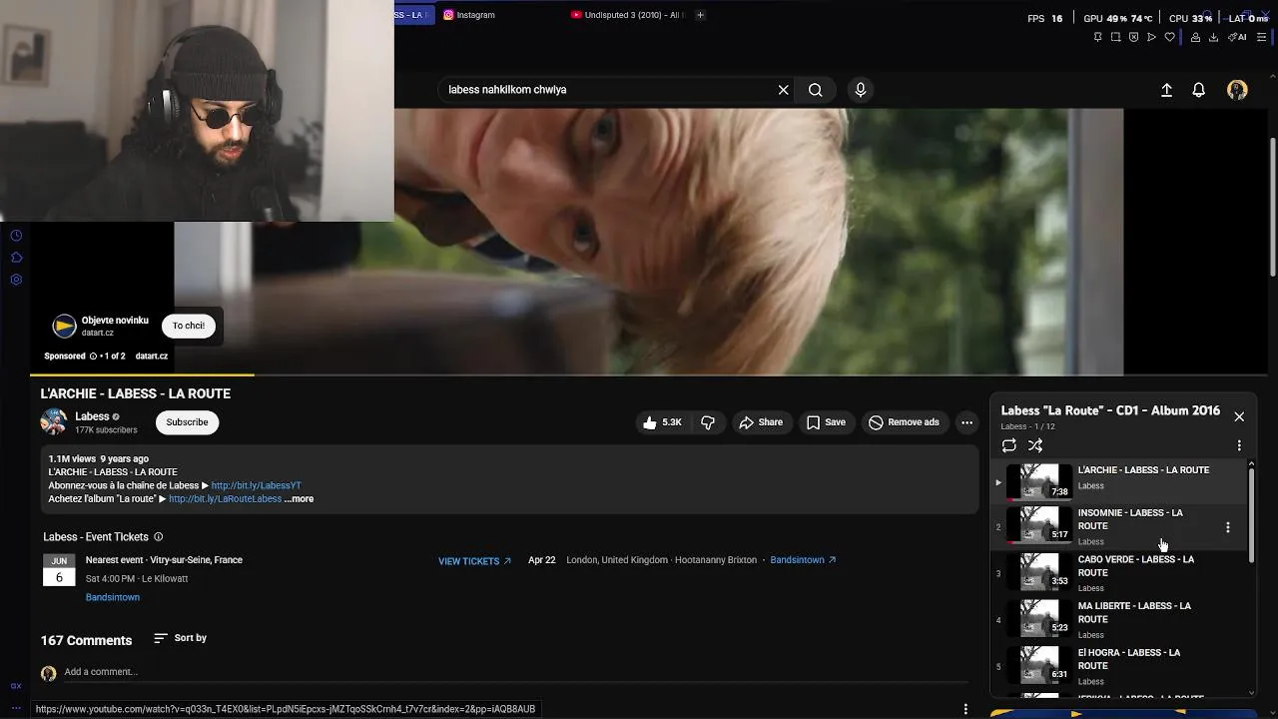Activate voice search microphone
Screen dimensions: 1278x719
pos(861,90)
